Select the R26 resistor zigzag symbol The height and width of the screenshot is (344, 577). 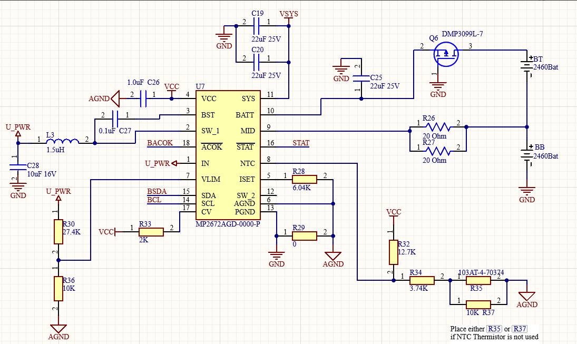[x=437, y=127]
